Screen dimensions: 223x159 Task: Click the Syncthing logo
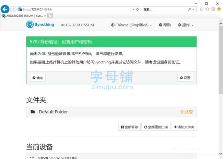click(x=40, y=24)
